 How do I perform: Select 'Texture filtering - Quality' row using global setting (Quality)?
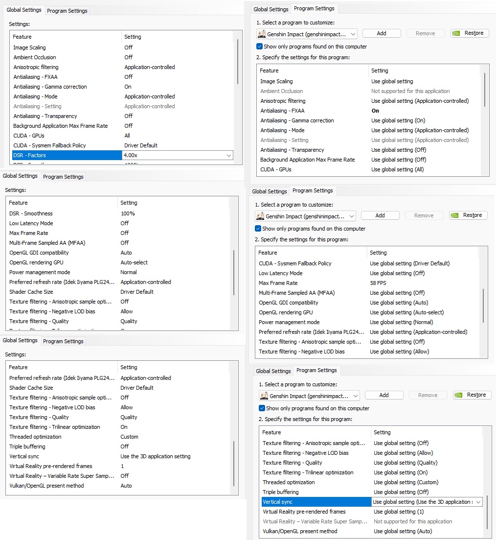[x=372, y=463]
